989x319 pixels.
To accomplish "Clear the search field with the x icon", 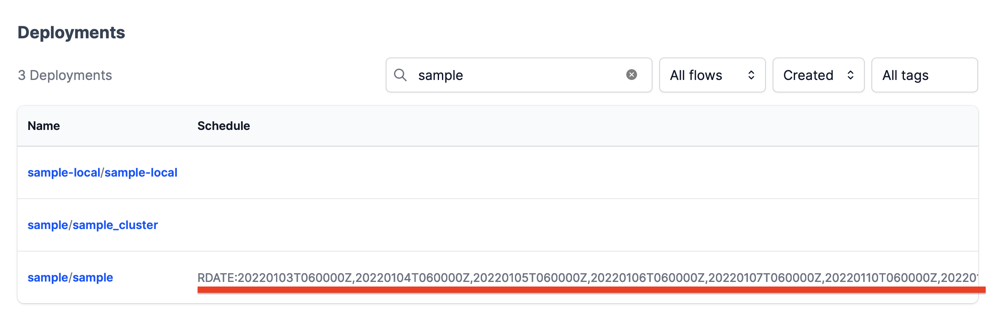I will (632, 74).
